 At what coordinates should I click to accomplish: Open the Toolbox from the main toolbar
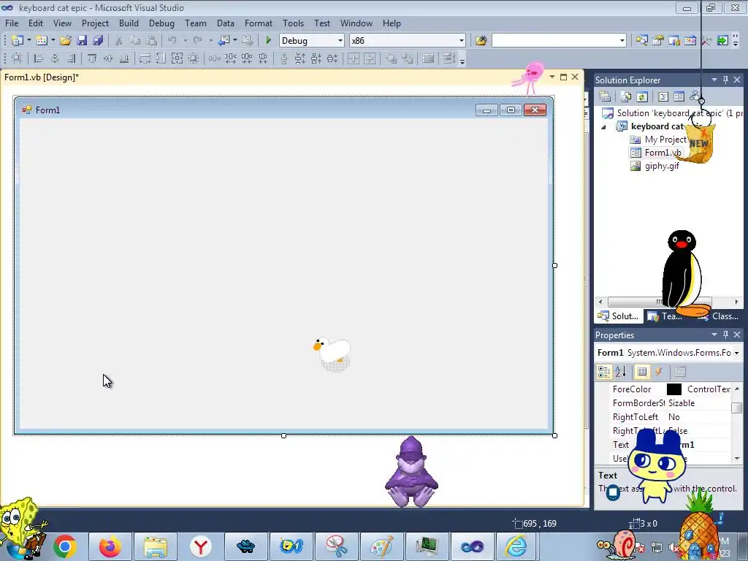click(x=706, y=41)
